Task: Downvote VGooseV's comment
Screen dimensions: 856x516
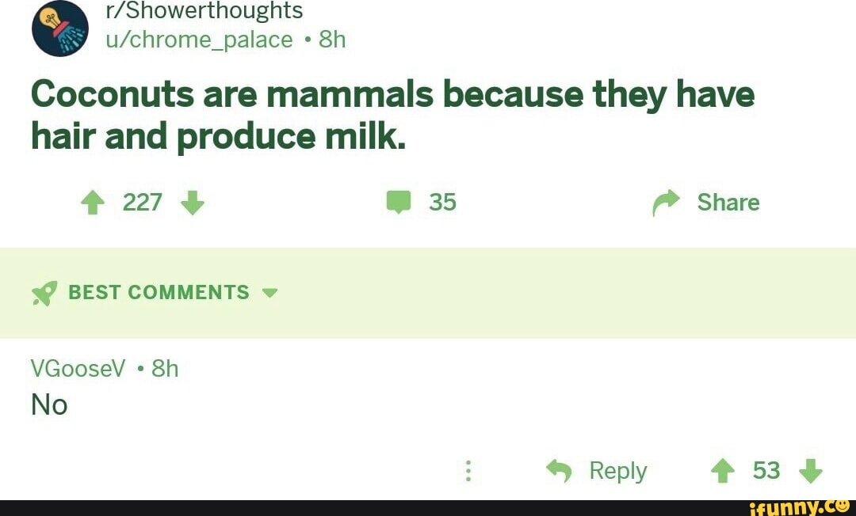Action: pos(812,472)
